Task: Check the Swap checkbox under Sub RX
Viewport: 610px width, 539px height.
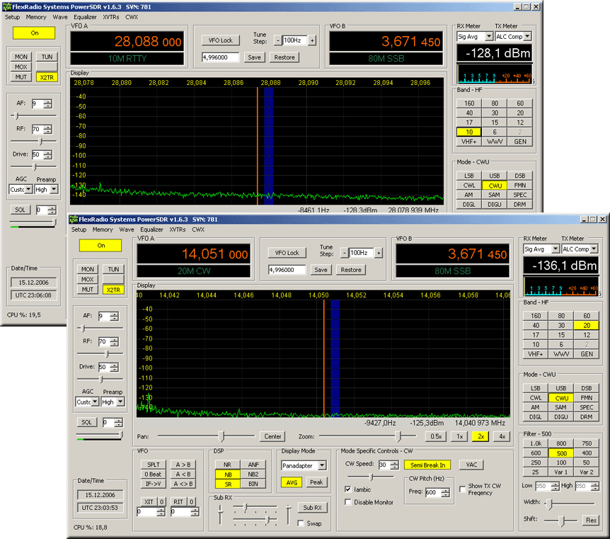Action: pyautogui.click(x=301, y=523)
